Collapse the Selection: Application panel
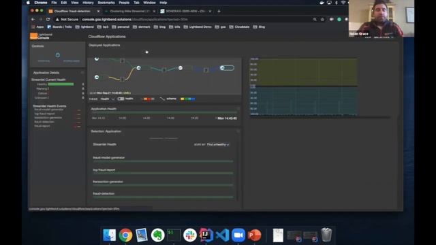The image size is (436, 245). 238,131
